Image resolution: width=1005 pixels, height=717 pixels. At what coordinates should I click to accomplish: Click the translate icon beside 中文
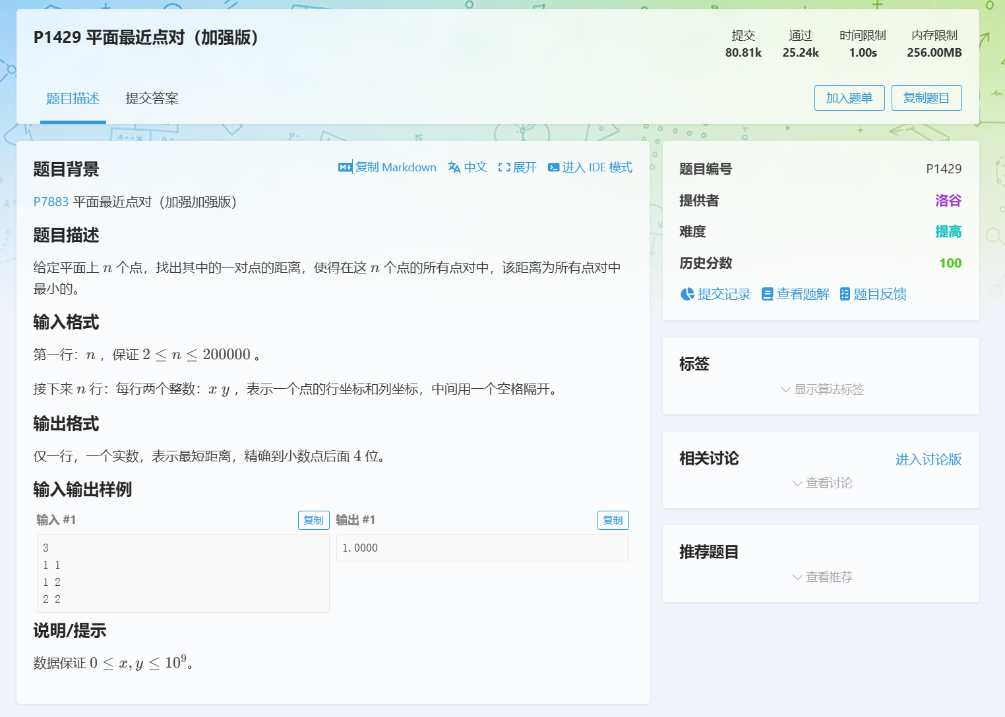454,167
